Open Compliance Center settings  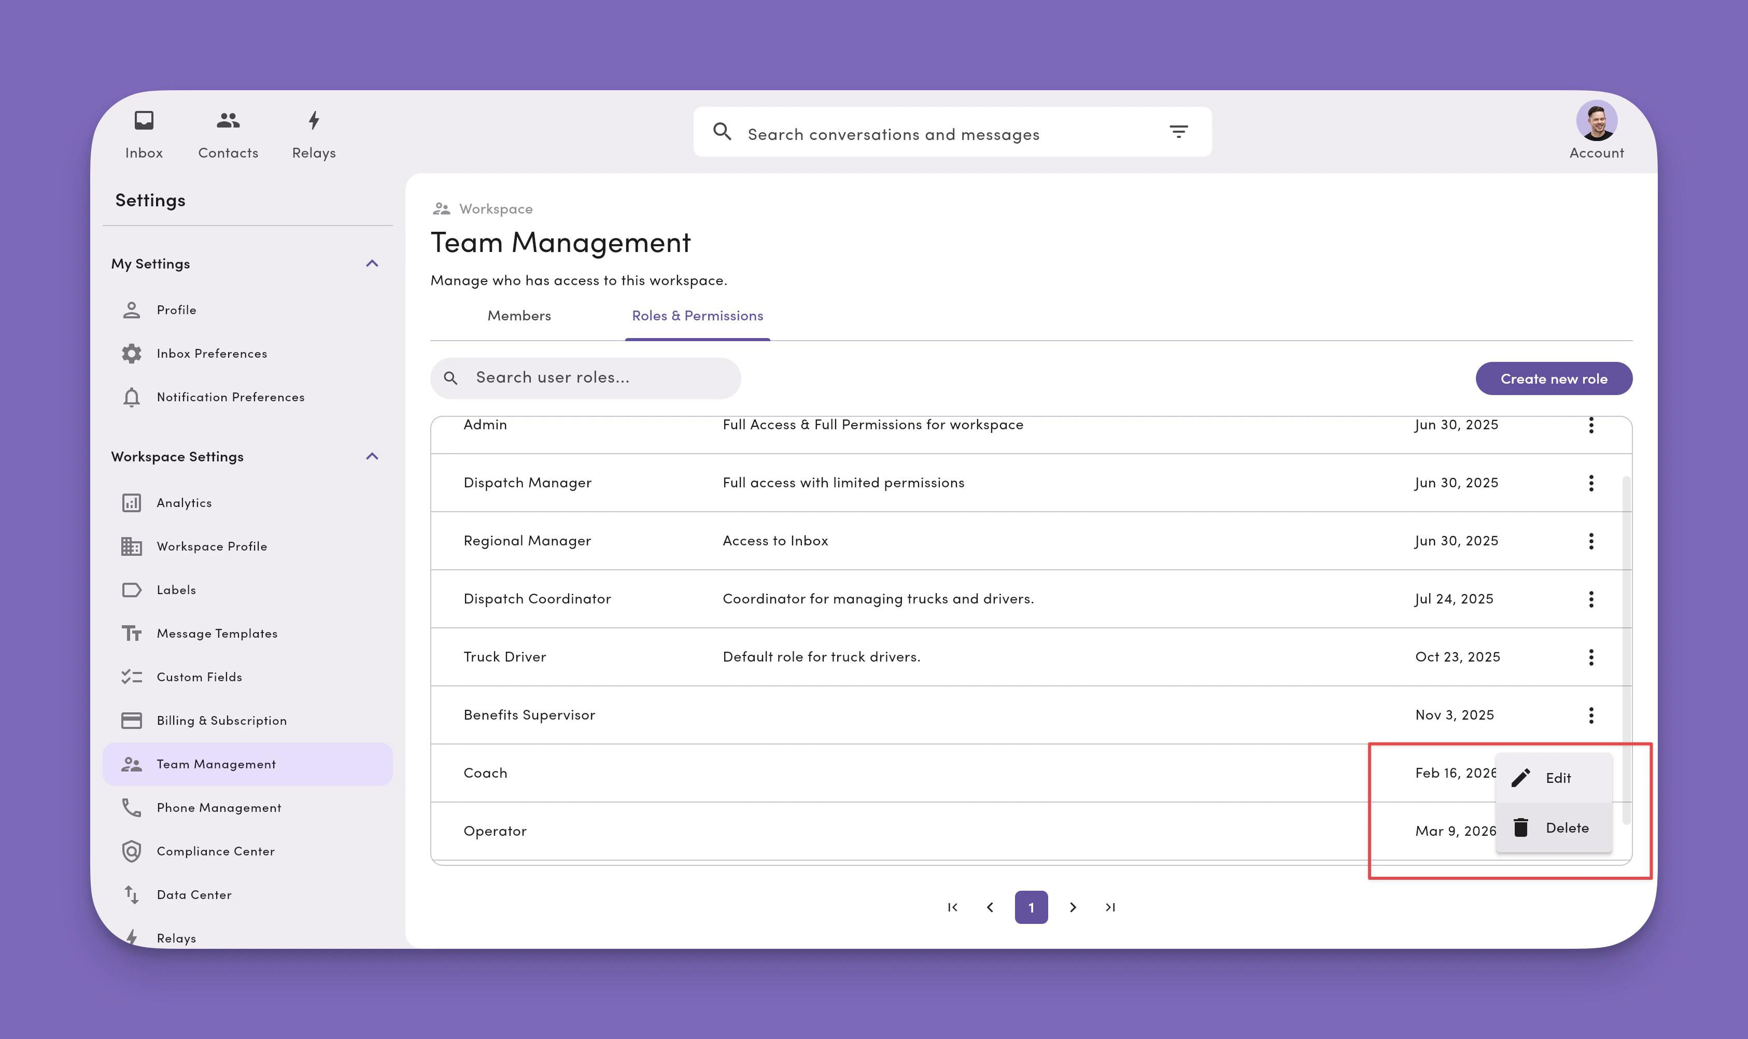point(248,851)
